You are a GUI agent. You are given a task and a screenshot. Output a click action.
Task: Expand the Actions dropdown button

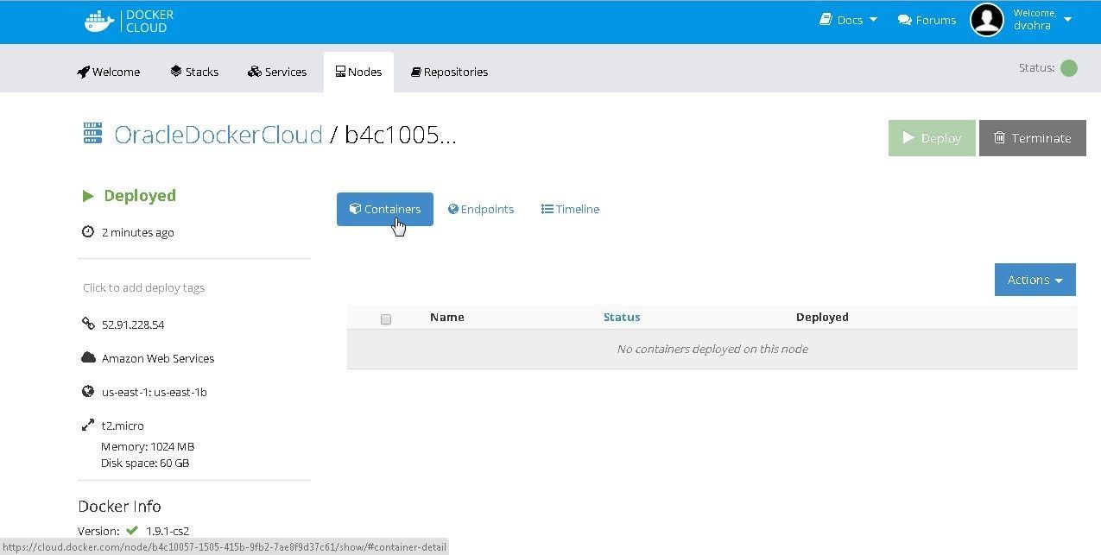[x=1035, y=280]
